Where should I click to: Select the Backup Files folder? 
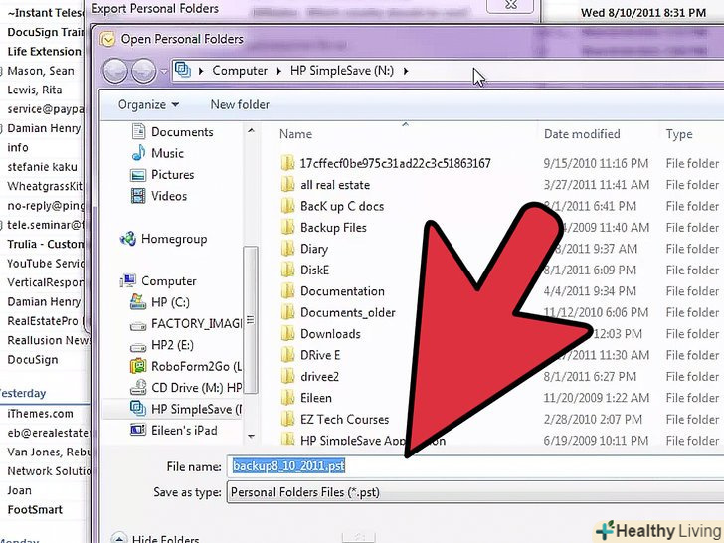pos(333,228)
